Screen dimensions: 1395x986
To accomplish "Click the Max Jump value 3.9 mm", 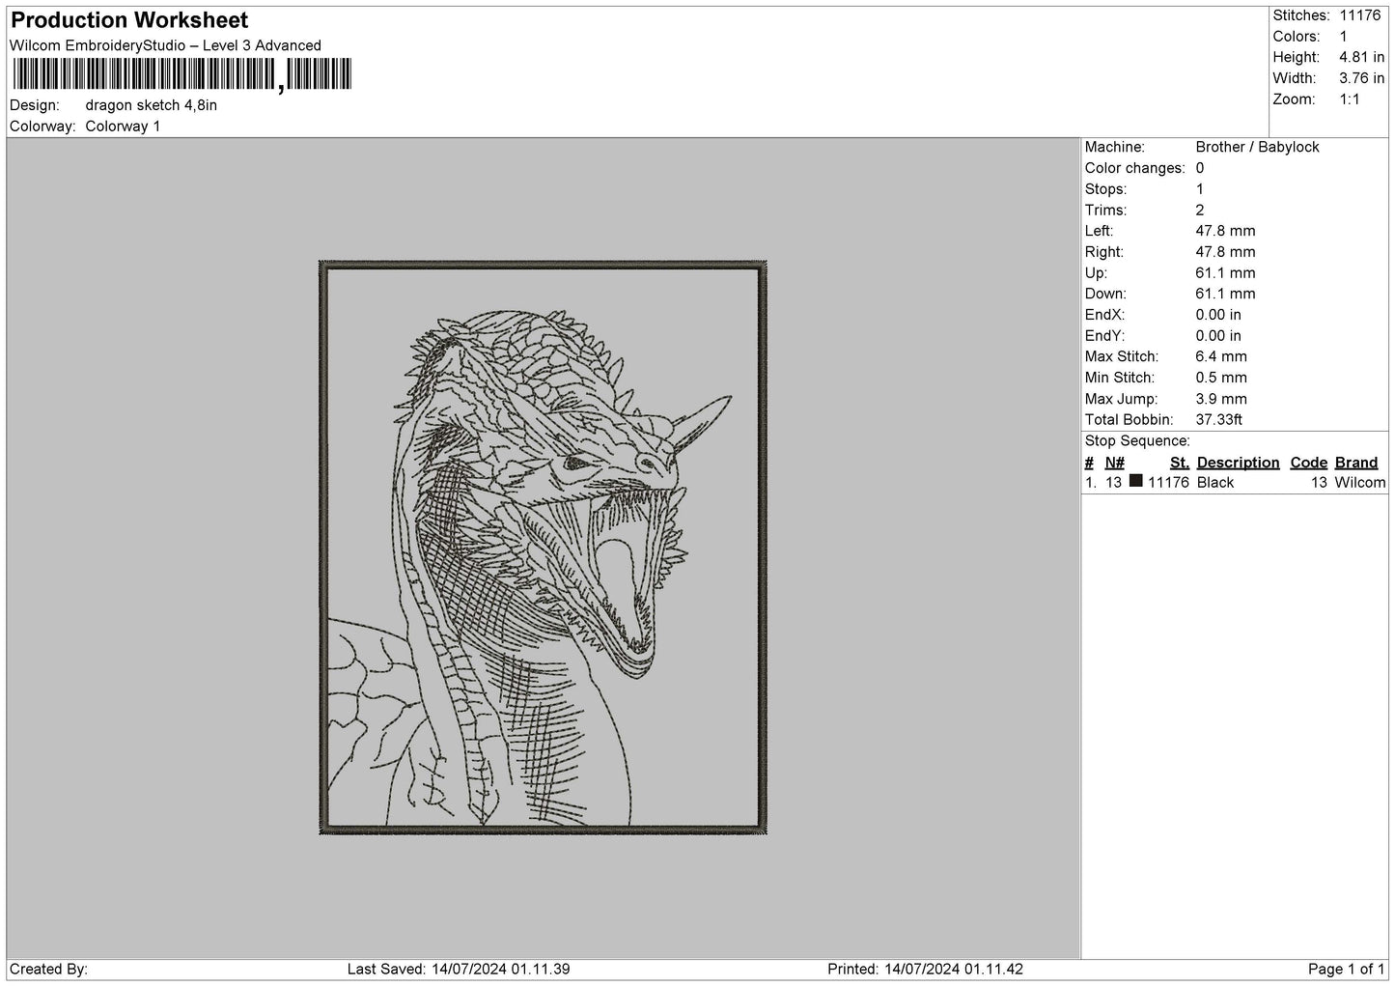I will coord(1221,399).
